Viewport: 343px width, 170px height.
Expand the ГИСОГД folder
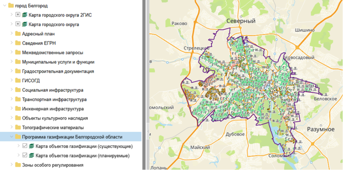tap(12, 81)
